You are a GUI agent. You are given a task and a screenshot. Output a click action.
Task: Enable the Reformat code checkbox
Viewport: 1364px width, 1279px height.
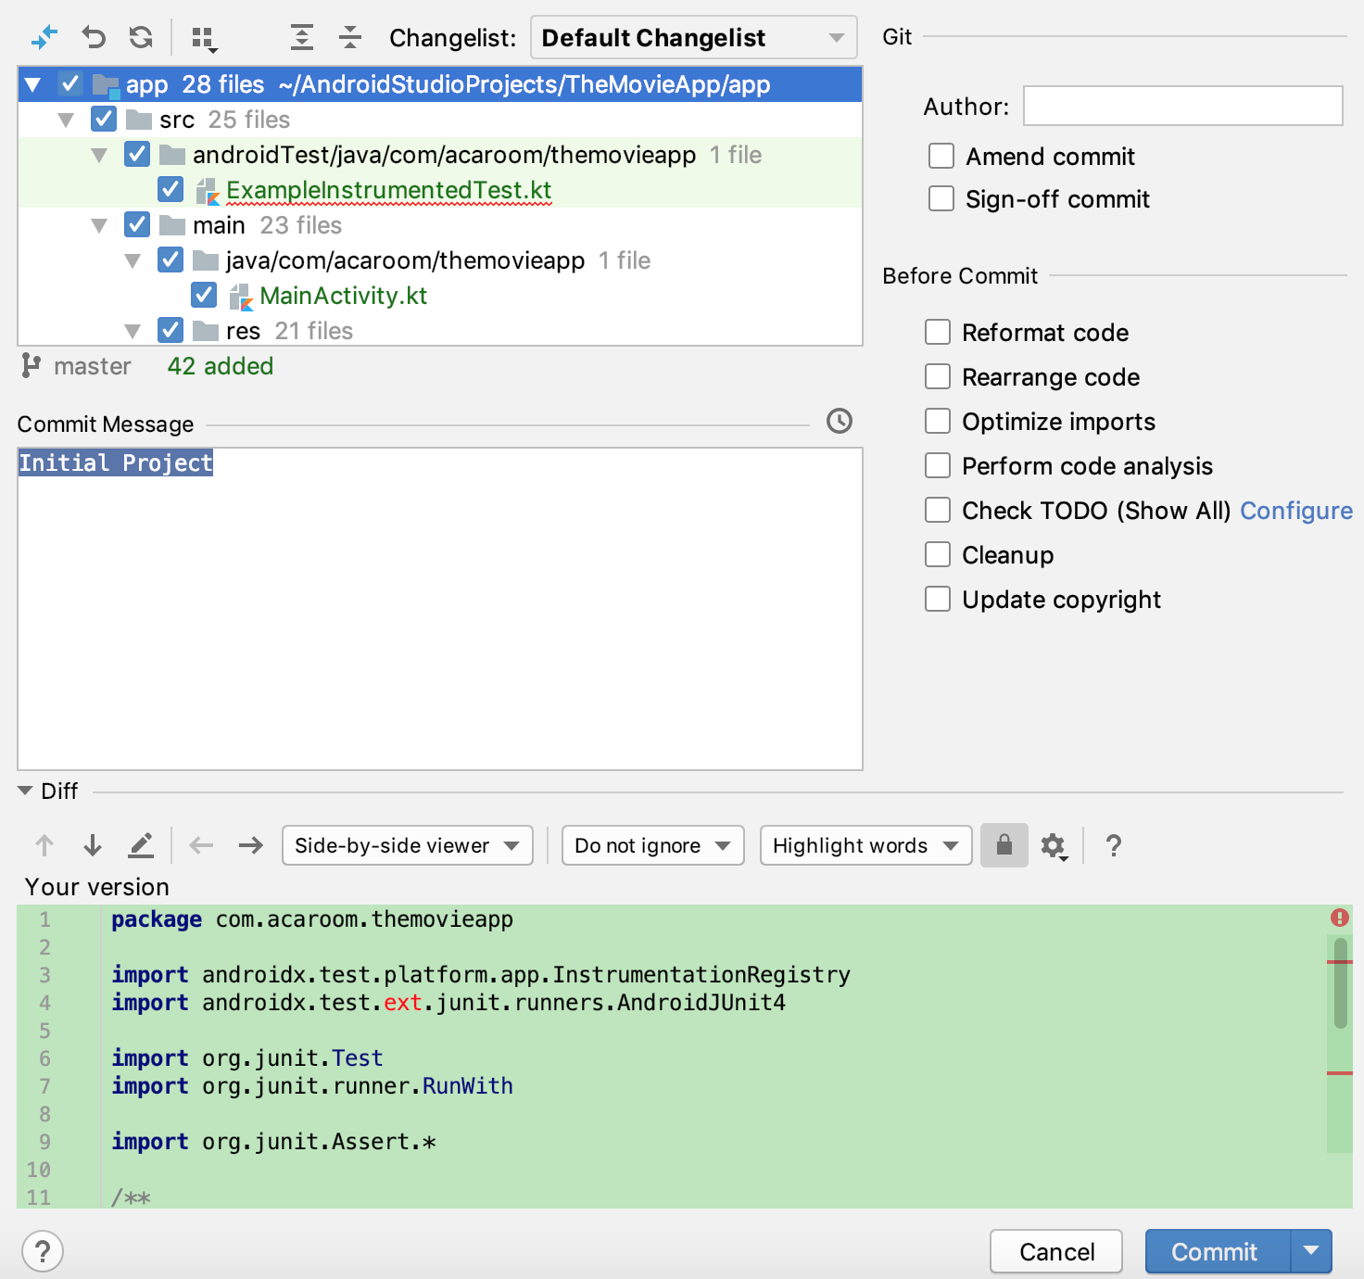coord(938,332)
